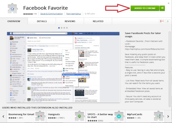
Task: Click the Added to Chrome button
Action: pos(145,8)
